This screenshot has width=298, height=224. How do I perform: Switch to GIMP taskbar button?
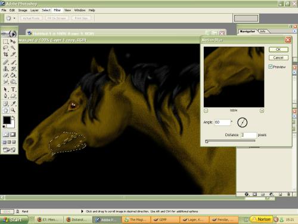point(165,220)
